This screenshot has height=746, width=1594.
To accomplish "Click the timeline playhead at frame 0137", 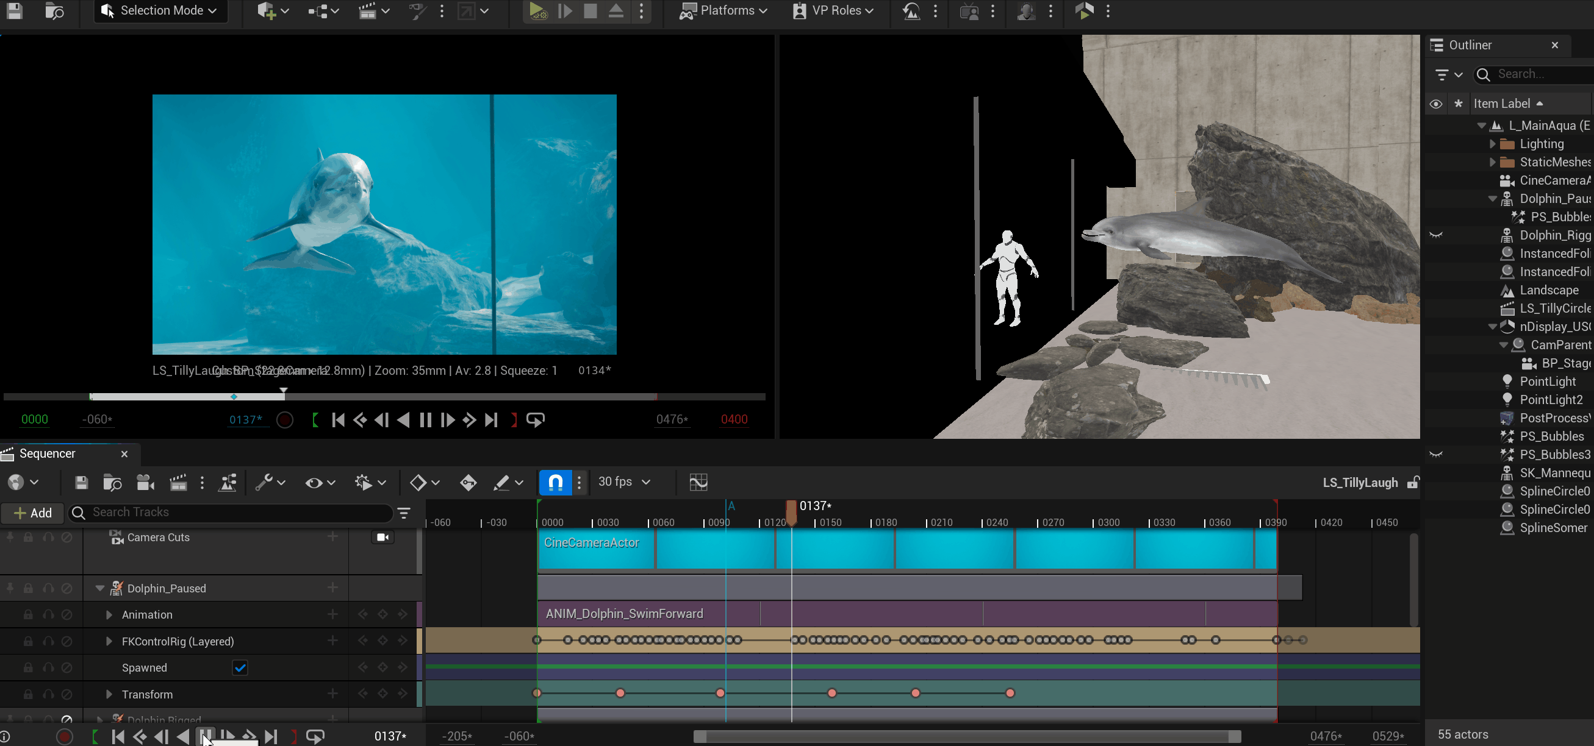I will click(x=791, y=512).
